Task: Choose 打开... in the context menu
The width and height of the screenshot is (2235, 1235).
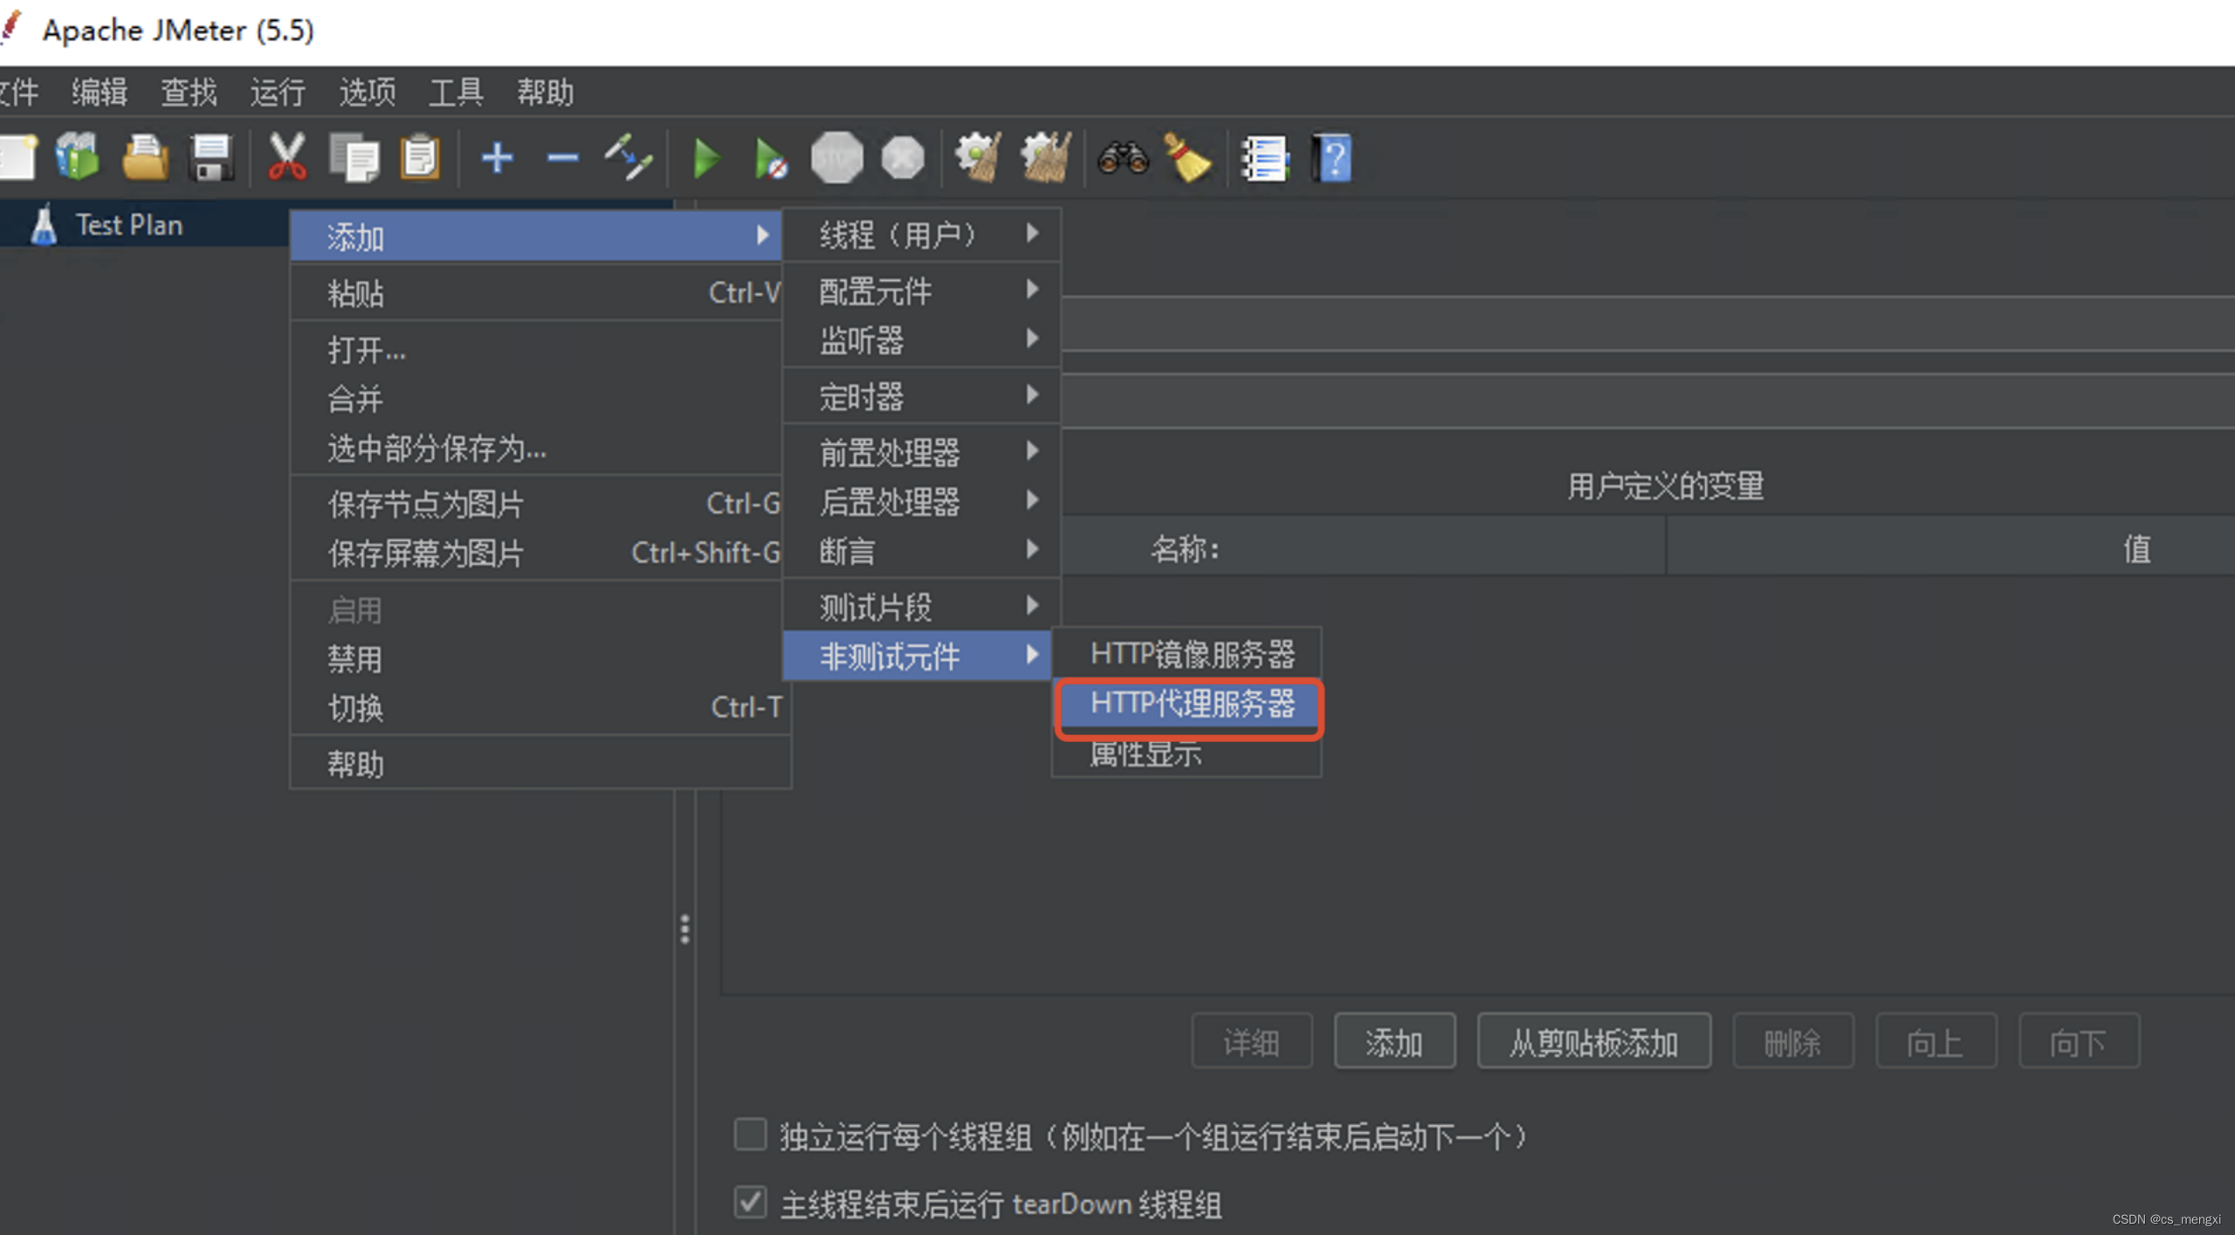Action: (x=536, y=349)
